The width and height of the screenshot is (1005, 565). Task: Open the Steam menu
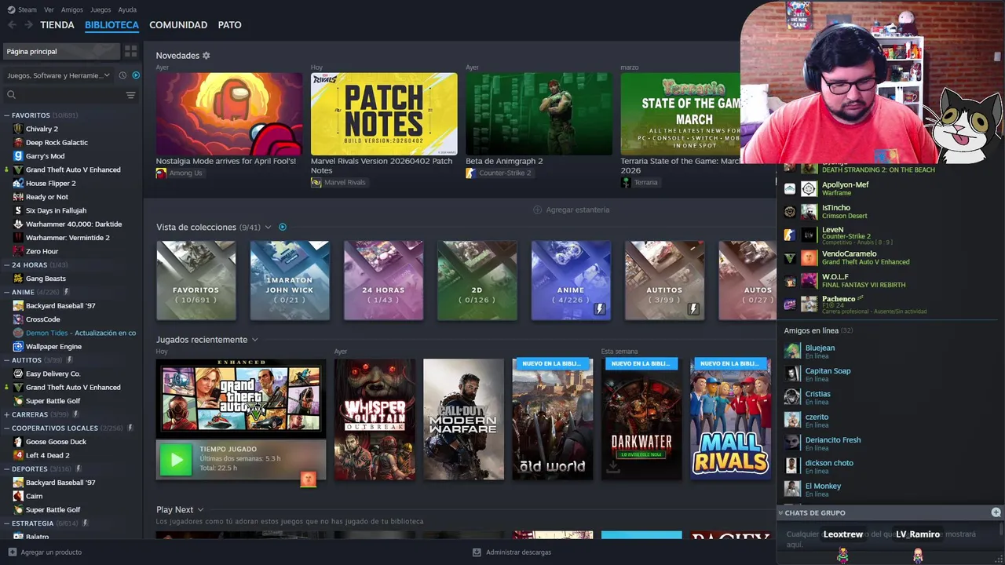(x=27, y=9)
